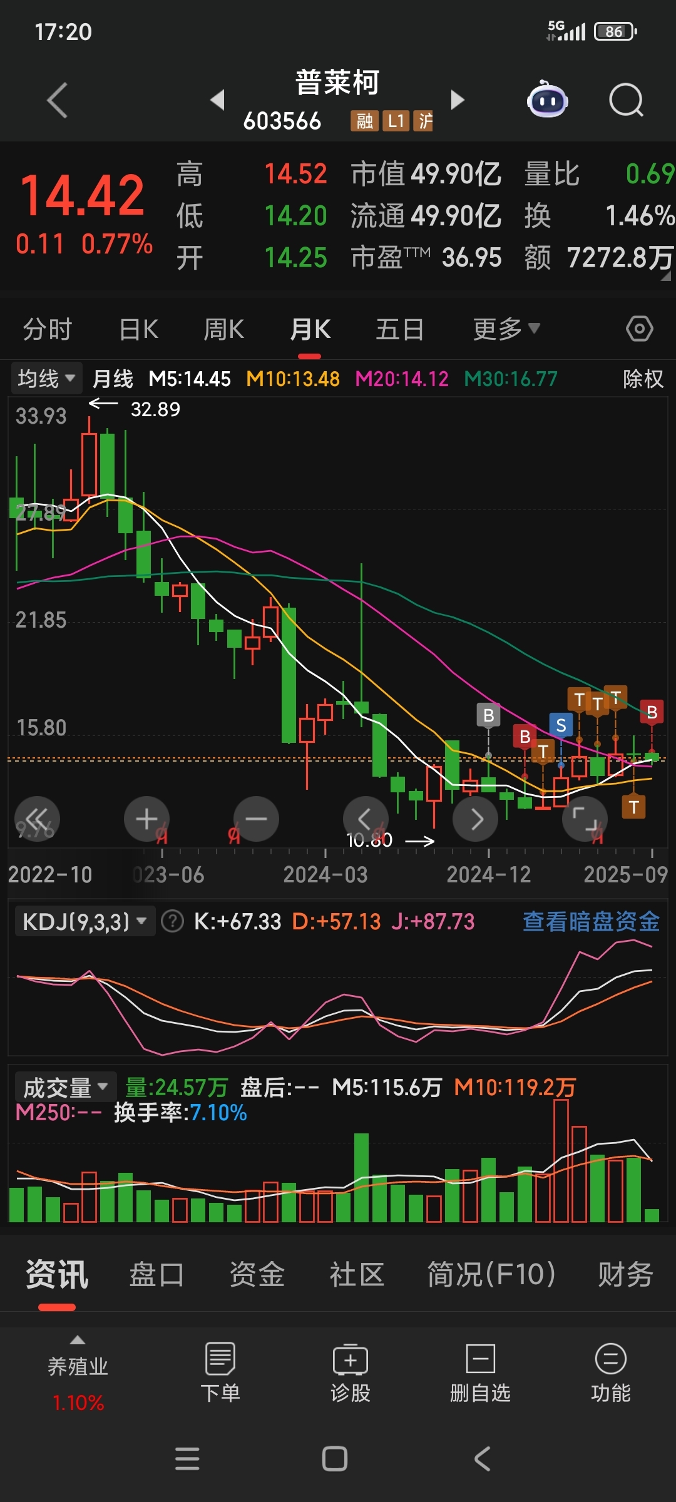Tap the 换手率:7.10% value

click(x=180, y=1113)
